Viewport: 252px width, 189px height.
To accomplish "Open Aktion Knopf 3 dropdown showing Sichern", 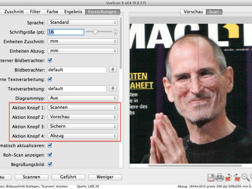I will click(x=82, y=126).
